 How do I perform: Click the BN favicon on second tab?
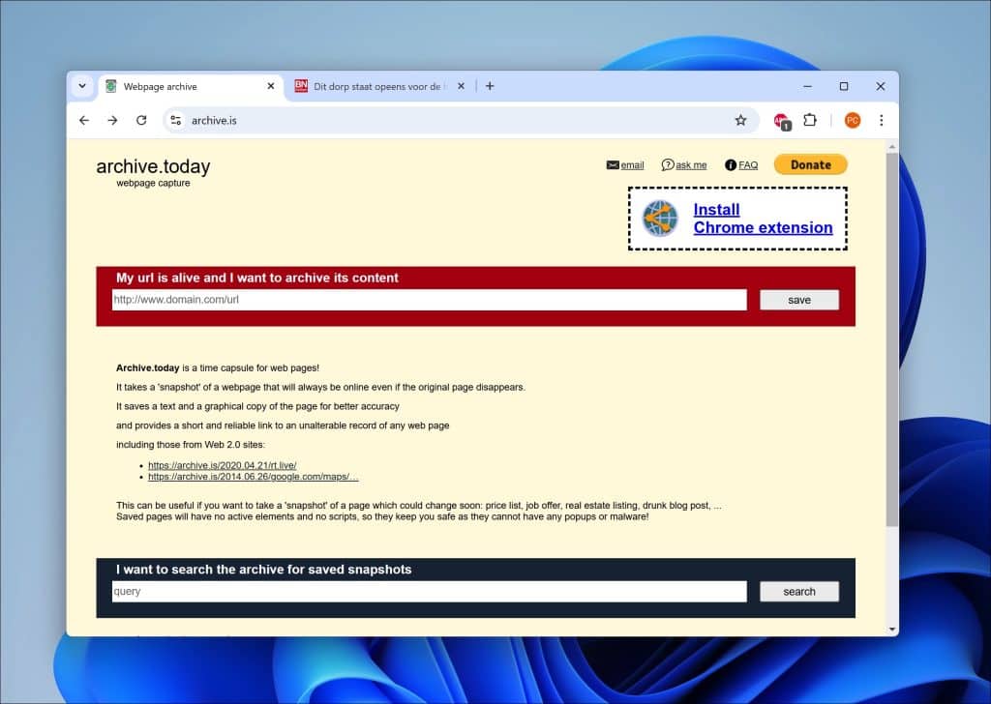pos(301,86)
